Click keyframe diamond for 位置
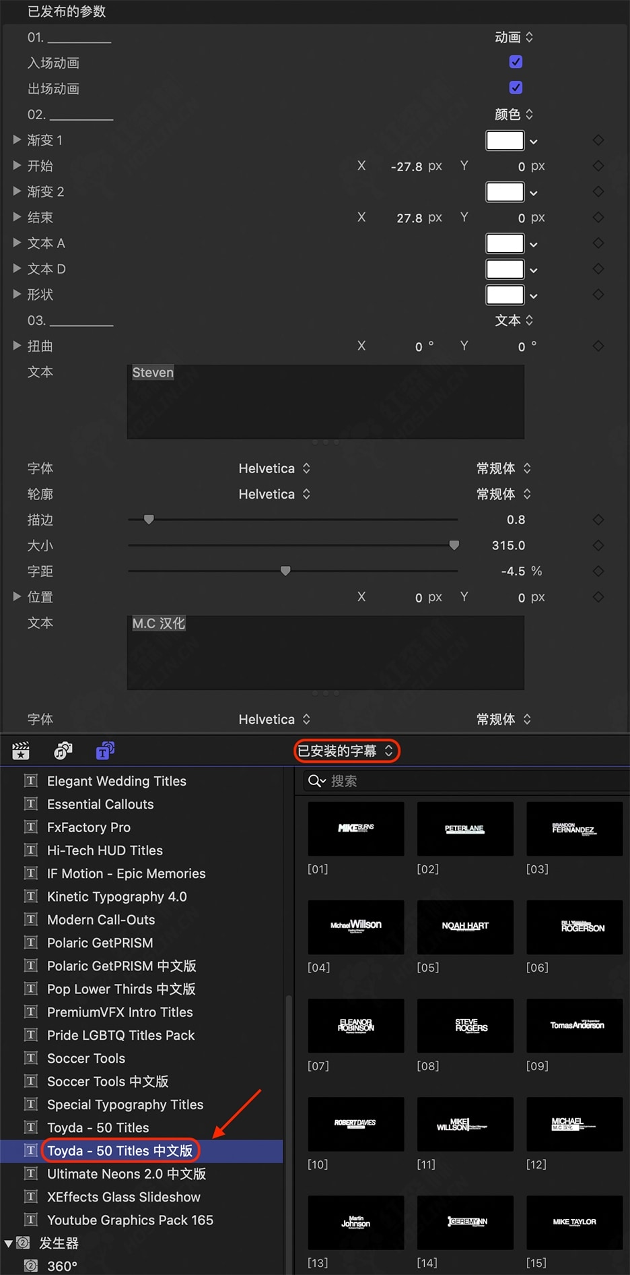 click(x=598, y=596)
